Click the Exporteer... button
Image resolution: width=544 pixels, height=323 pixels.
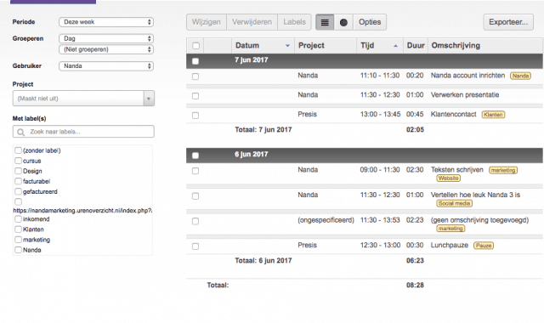coord(508,22)
